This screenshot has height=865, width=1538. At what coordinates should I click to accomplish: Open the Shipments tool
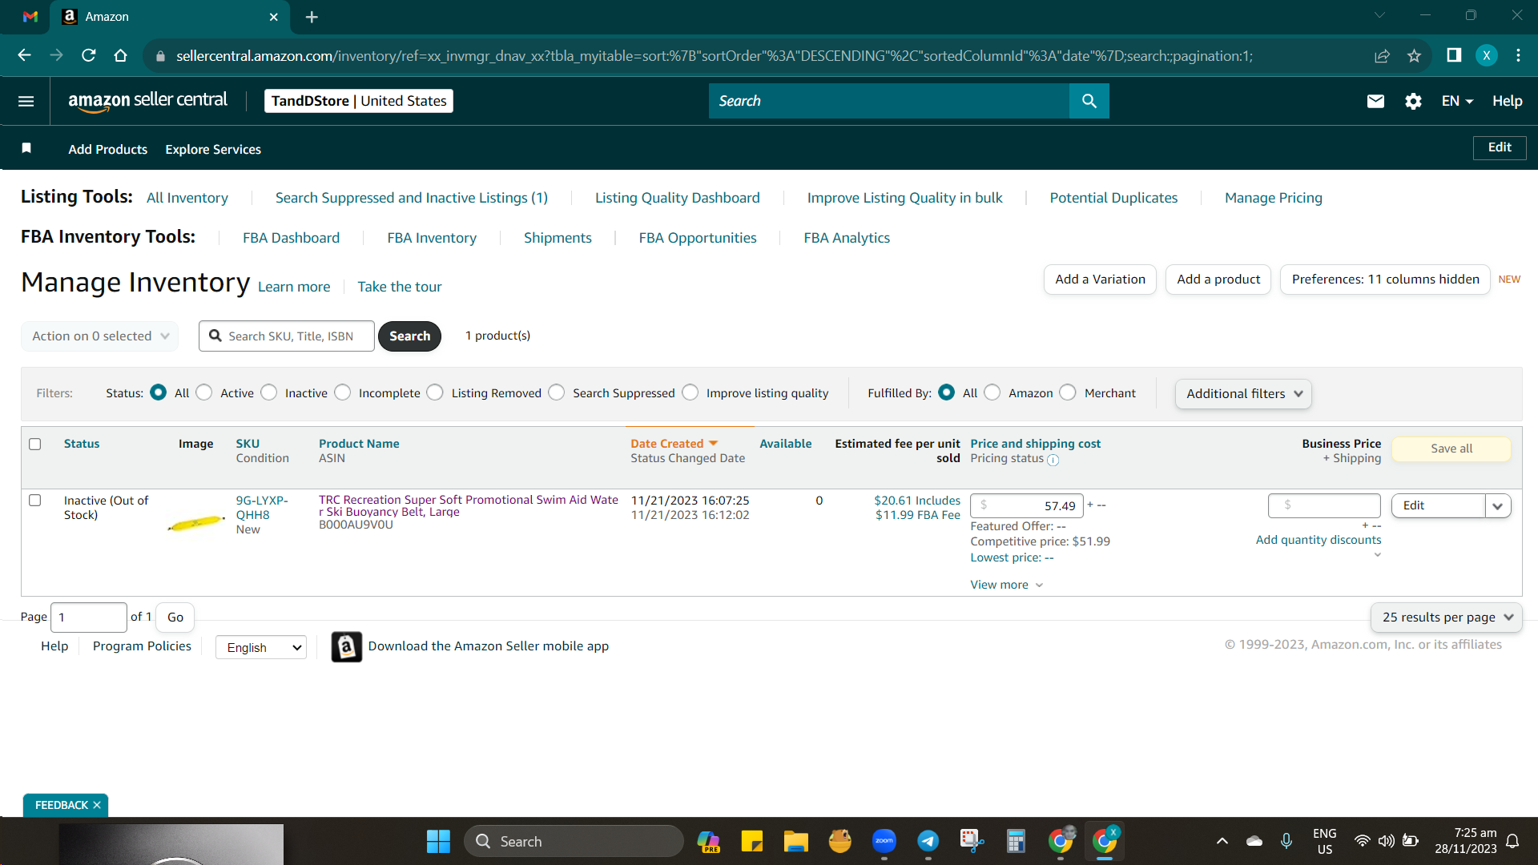(x=558, y=238)
